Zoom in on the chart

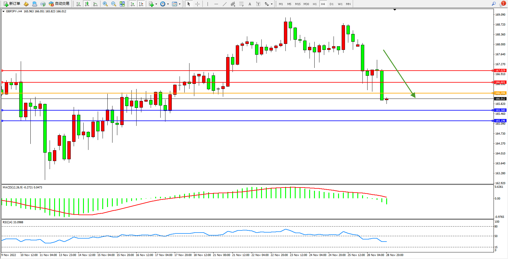pyautogui.click(x=105, y=4)
